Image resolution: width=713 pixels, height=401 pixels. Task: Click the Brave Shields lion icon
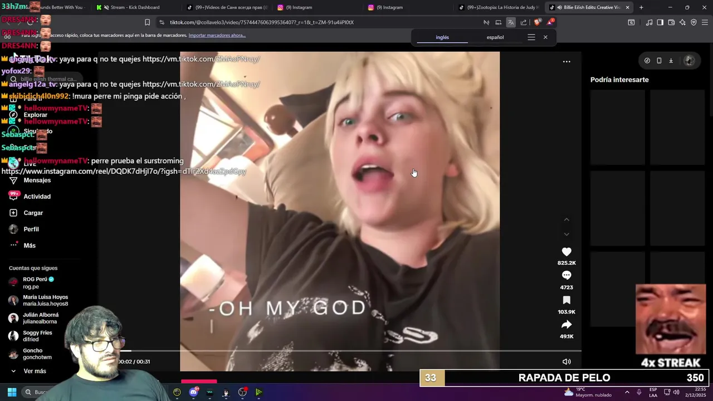537,22
